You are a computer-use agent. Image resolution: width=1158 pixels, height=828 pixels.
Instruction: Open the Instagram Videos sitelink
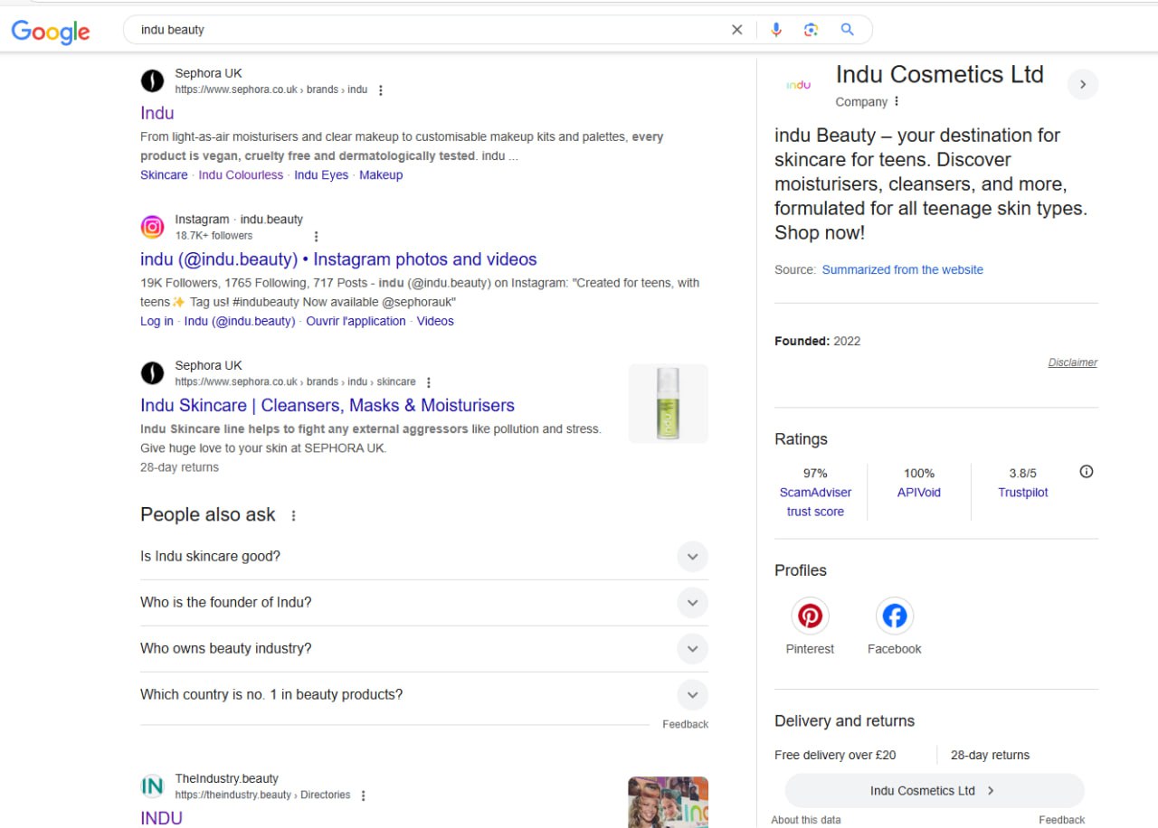click(x=435, y=322)
